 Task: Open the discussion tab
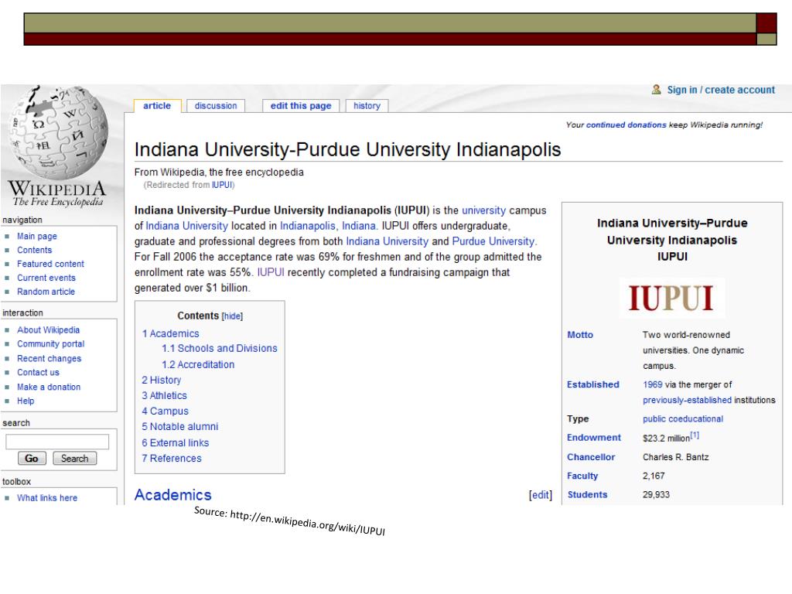pyautogui.click(x=216, y=105)
